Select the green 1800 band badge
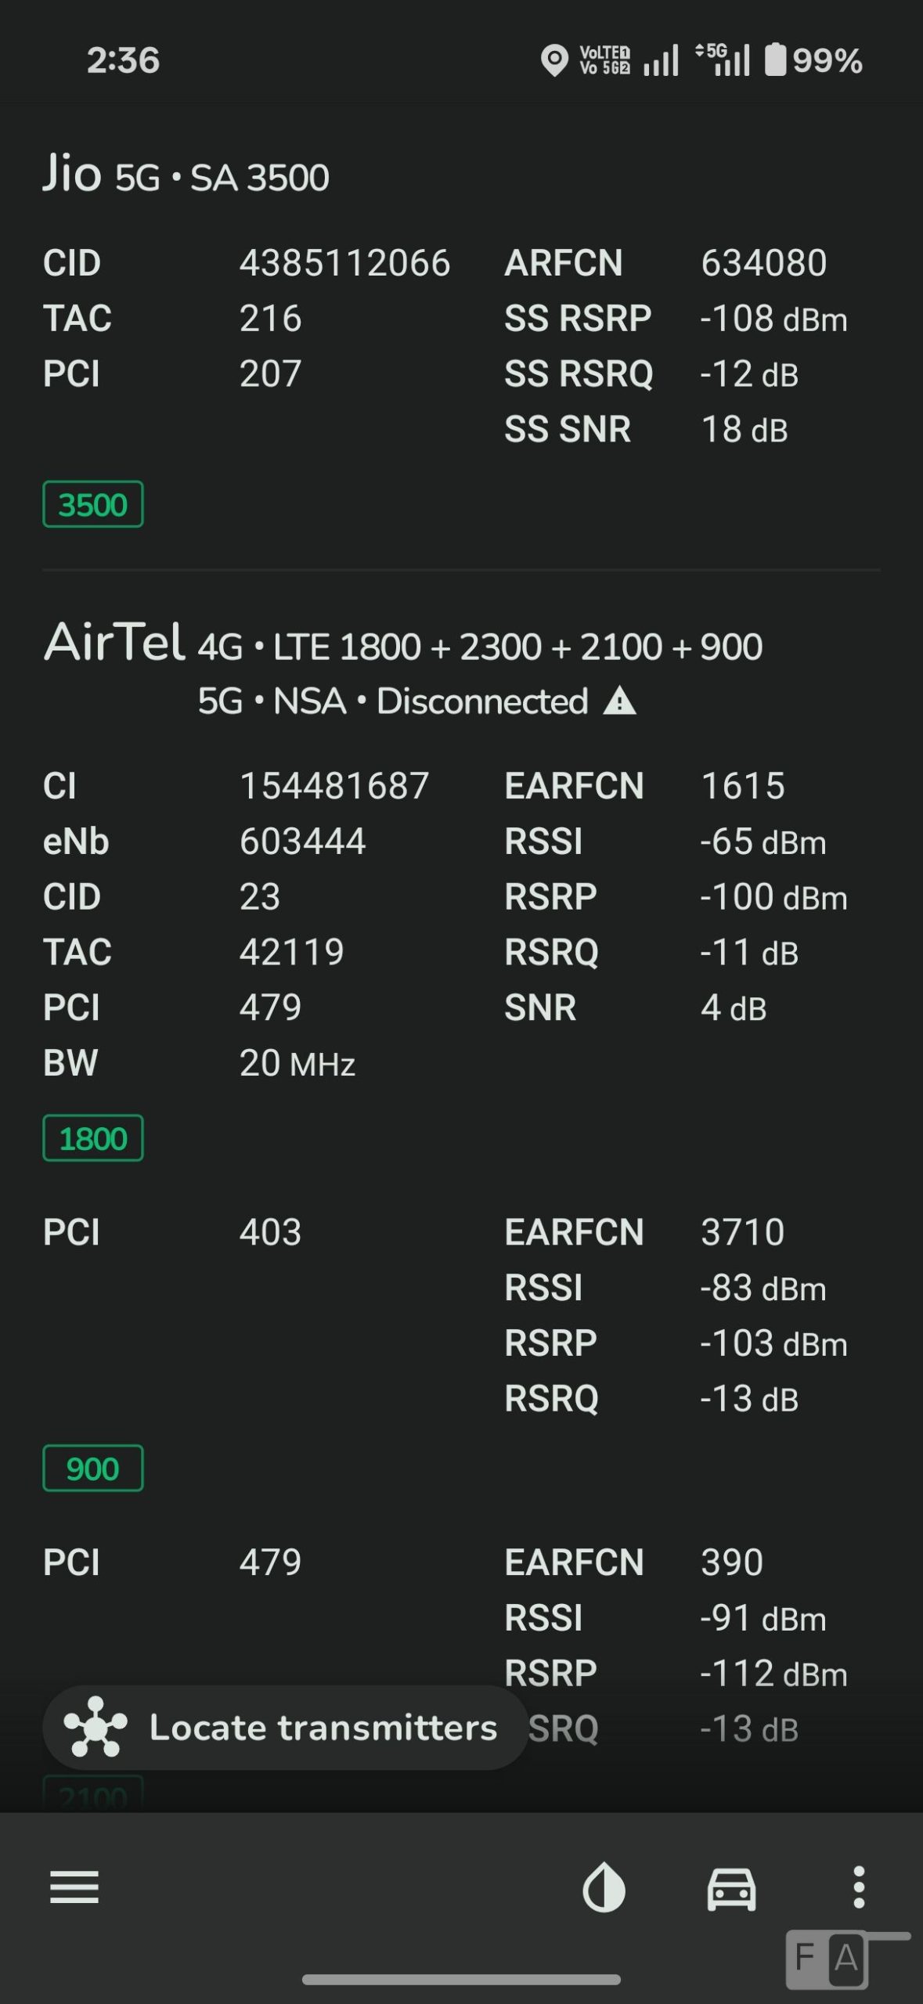923x2004 pixels. 93,1138
